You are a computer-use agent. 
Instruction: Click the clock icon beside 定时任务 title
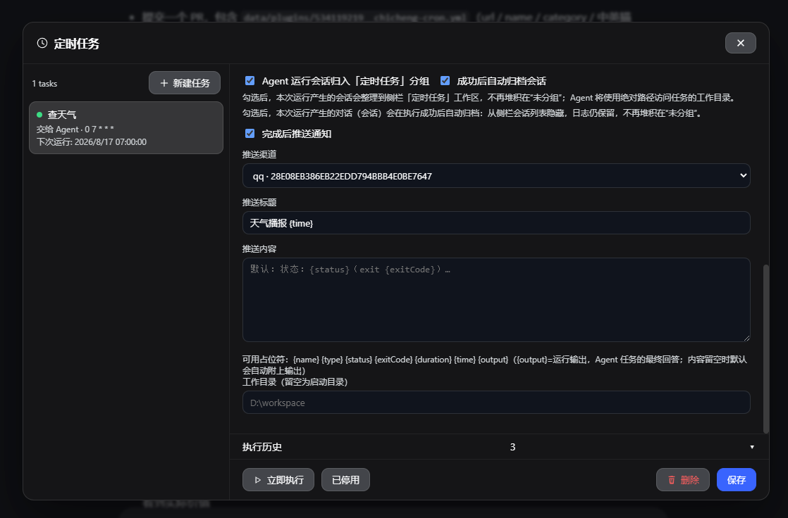(42, 43)
